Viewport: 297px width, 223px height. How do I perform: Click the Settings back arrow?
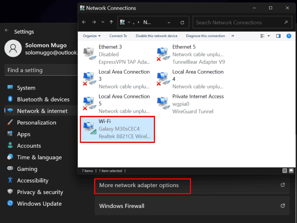[x=7, y=30]
